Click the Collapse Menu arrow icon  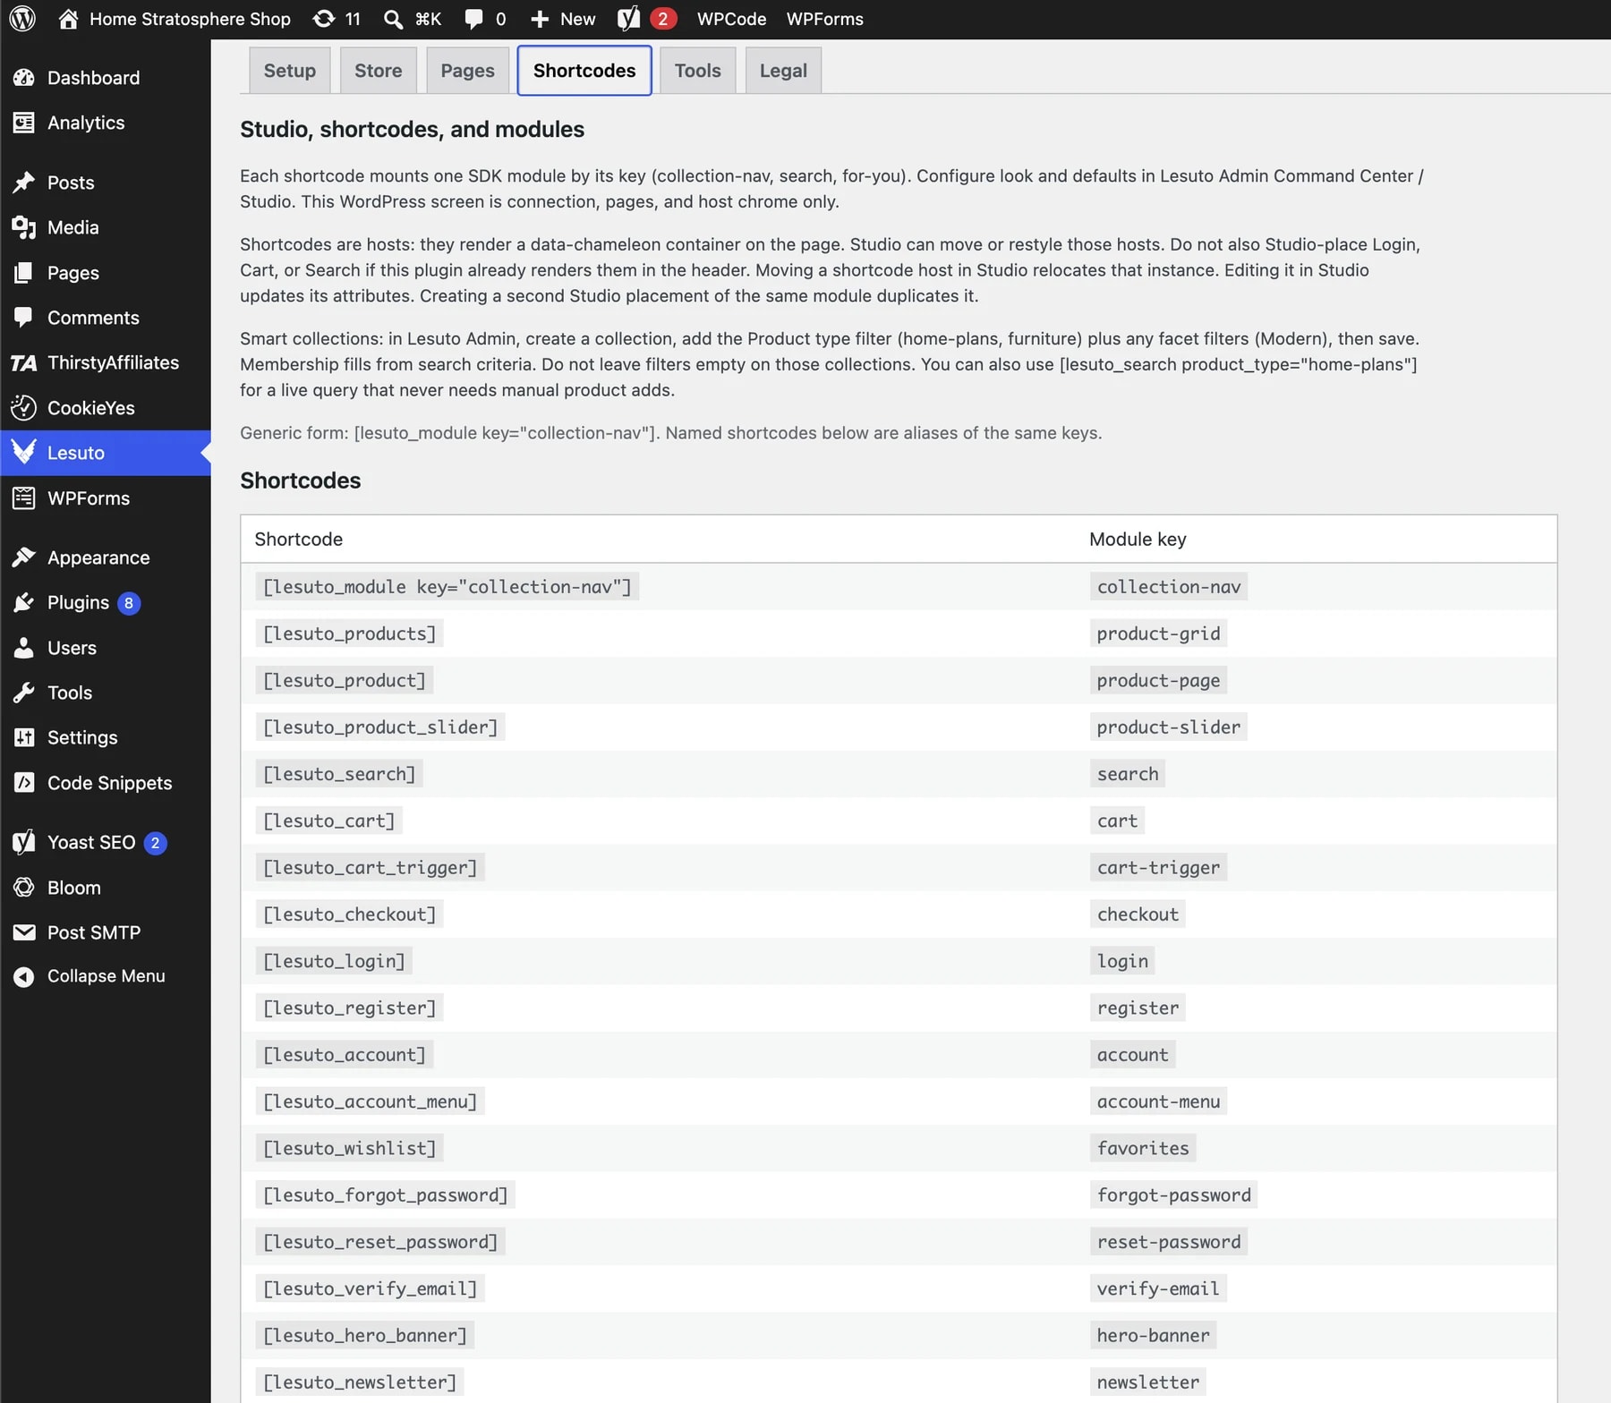tap(24, 976)
